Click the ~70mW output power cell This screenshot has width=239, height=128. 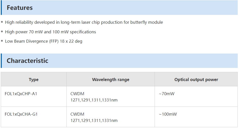[196, 96]
